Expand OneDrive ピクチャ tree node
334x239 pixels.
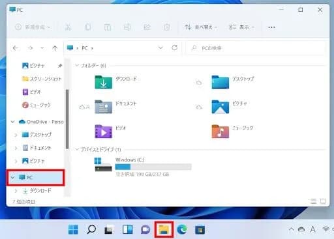[16, 161]
